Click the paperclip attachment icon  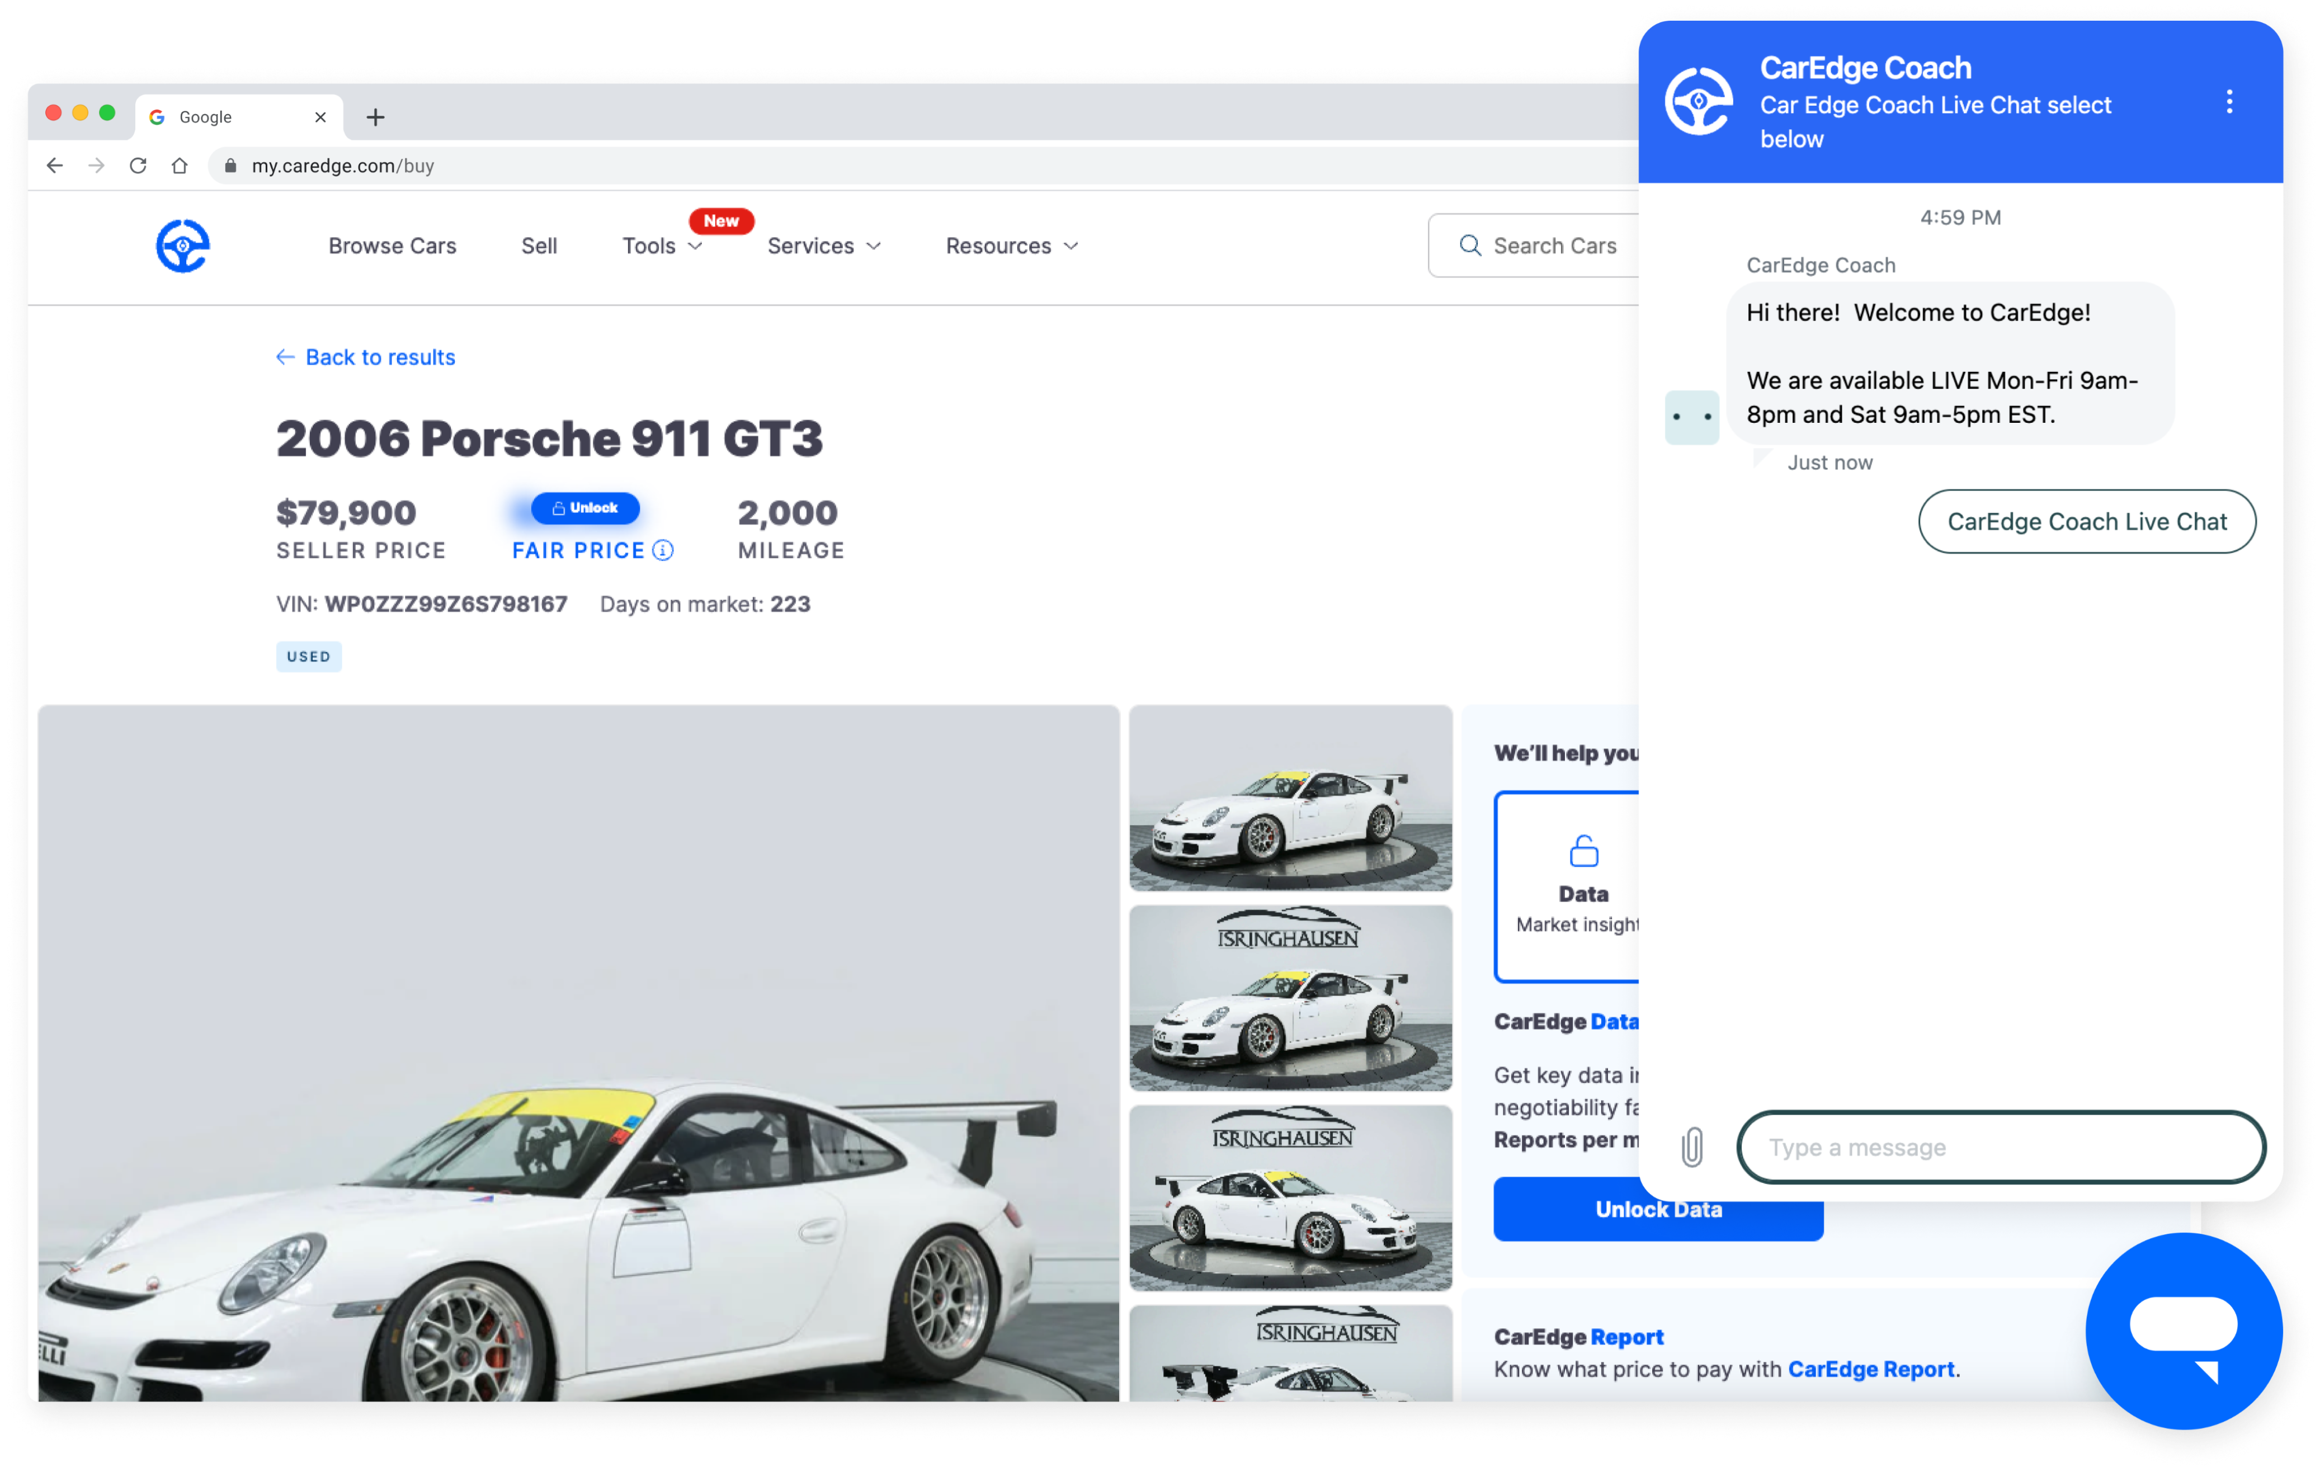[1692, 1148]
